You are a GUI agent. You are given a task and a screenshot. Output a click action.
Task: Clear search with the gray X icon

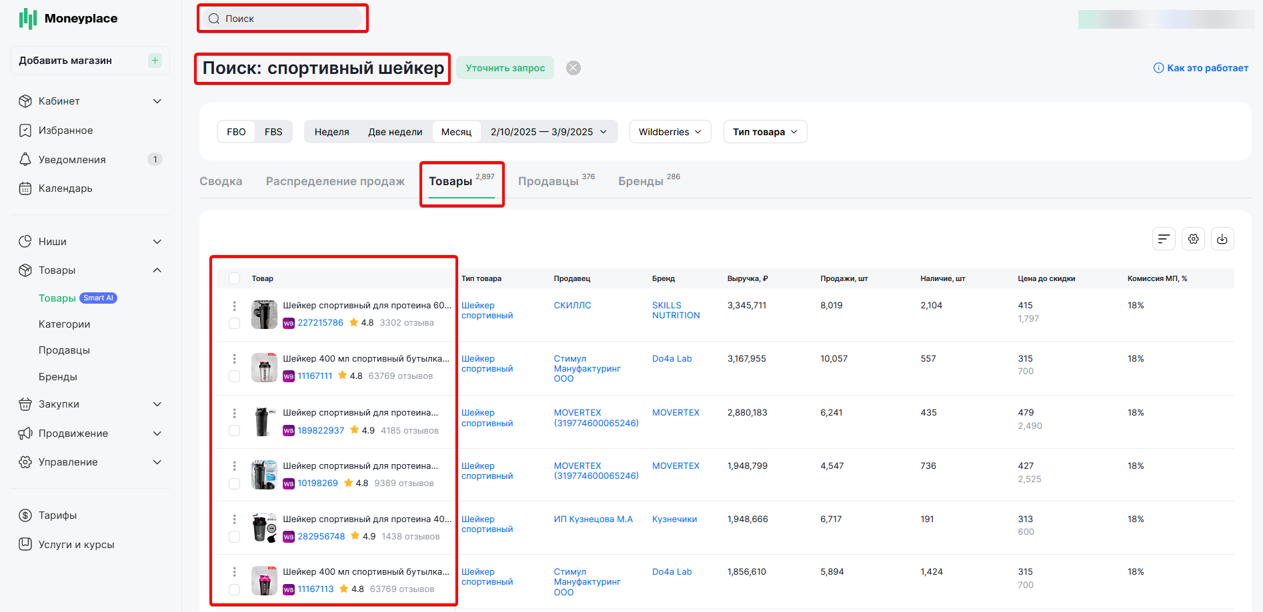coord(573,68)
